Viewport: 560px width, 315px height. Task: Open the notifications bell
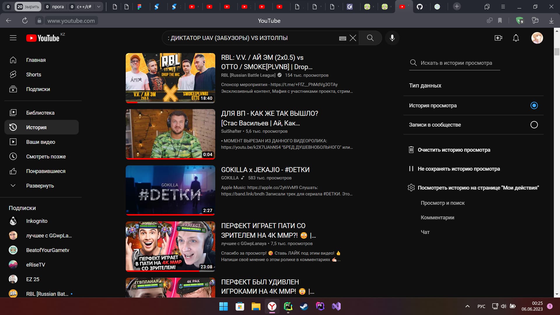(516, 38)
